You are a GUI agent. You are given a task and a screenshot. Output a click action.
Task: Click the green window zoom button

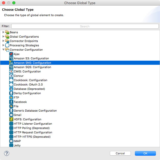[14, 3]
